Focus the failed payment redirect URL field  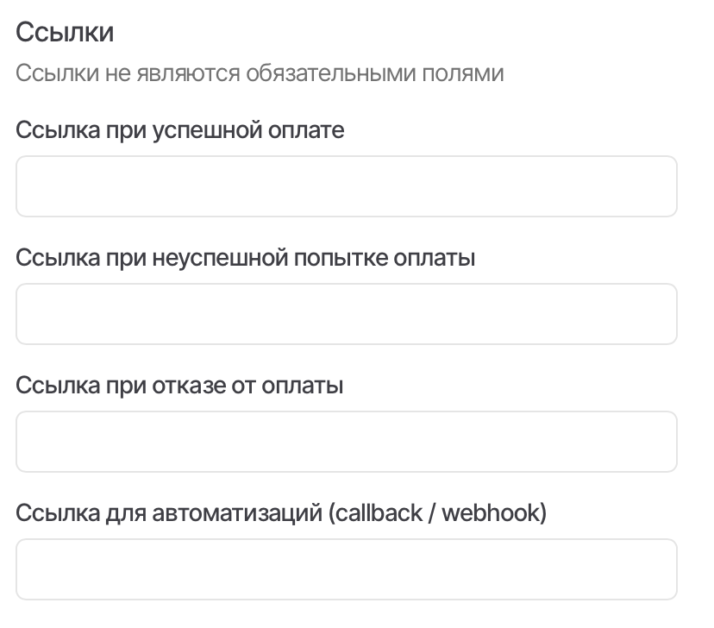point(346,314)
